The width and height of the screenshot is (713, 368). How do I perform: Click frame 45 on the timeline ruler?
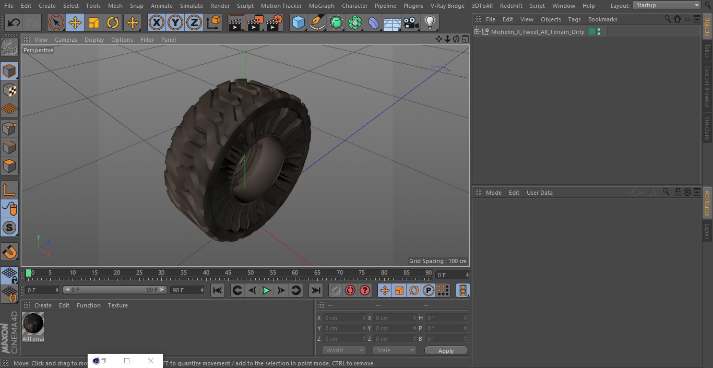click(x=228, y=273)
